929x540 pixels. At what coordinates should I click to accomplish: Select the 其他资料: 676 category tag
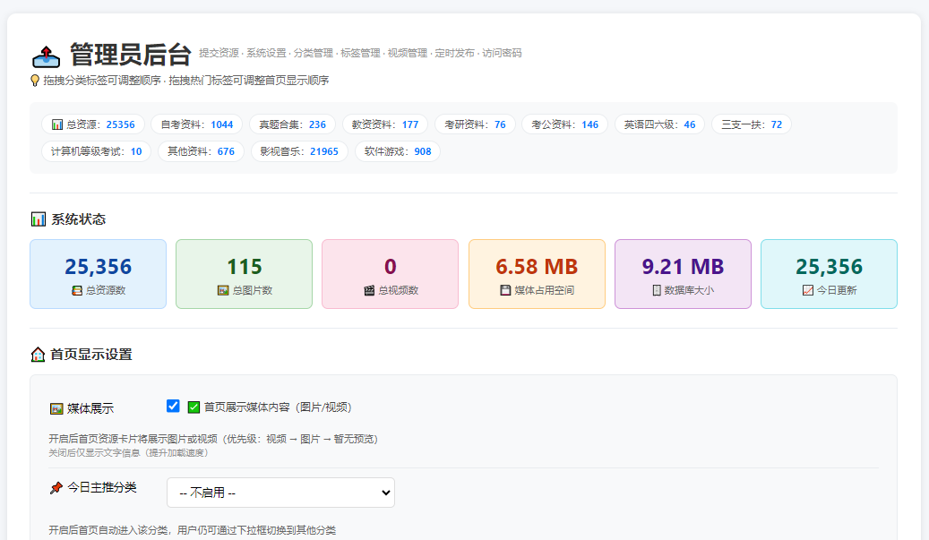201,151
